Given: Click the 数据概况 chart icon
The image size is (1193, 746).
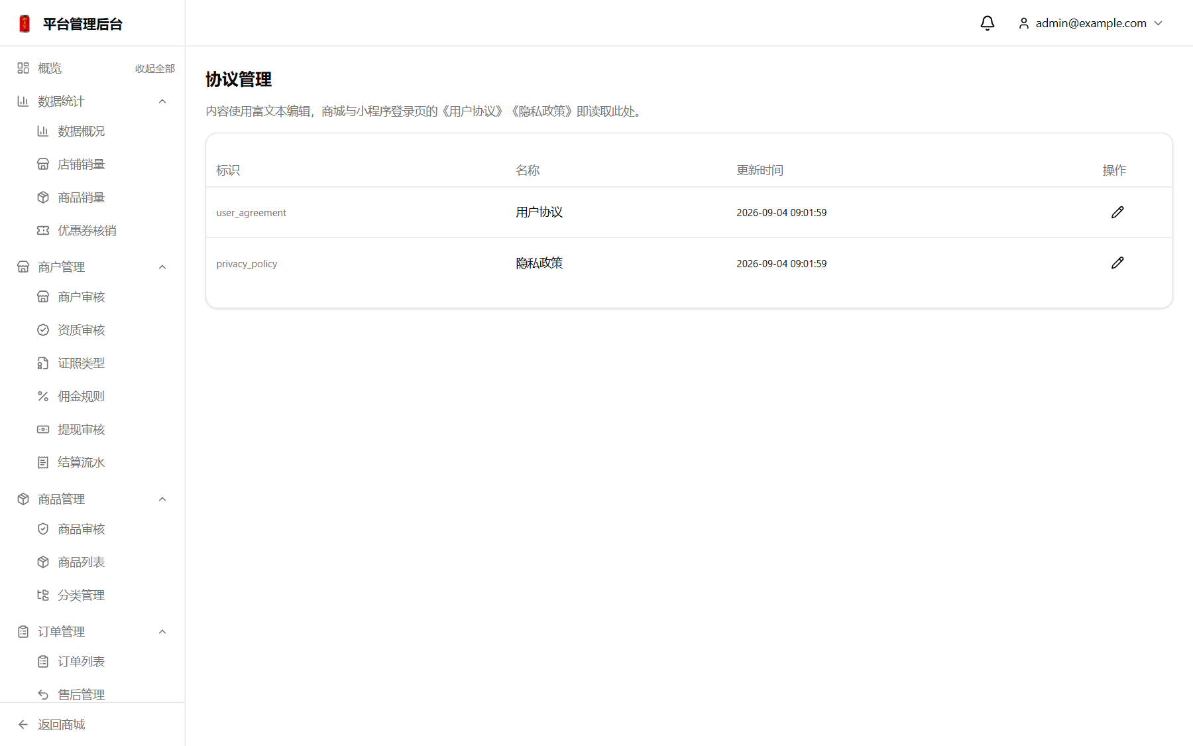Looking at the screenshot, I should (x=43, y=131).
